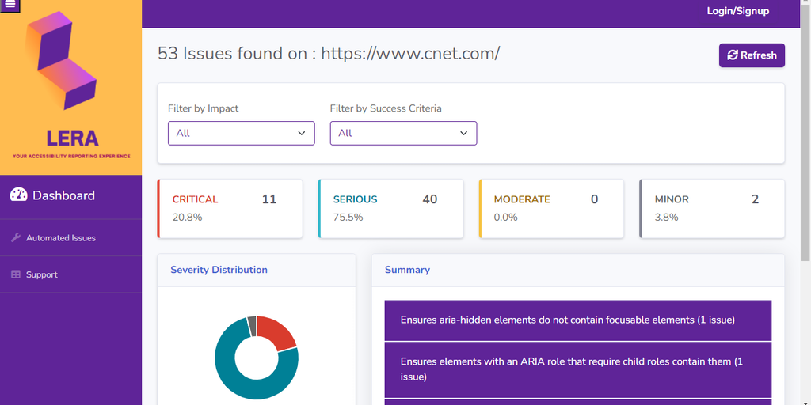
Task: Select the Moderate issues card
Action: (551, 208)
